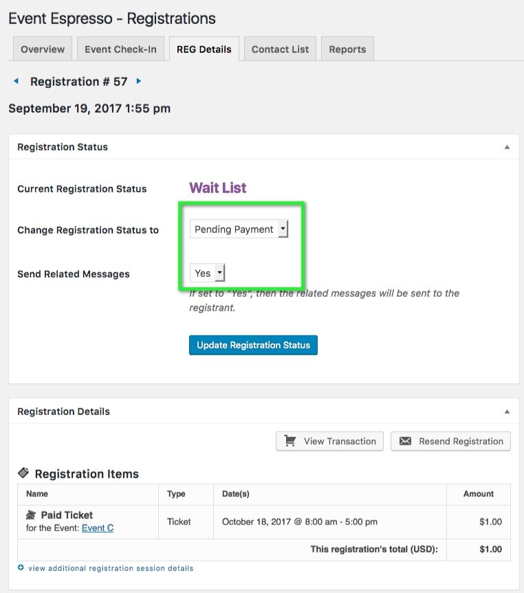This screenshot has height=593, width=524.
Task: Open the Send Related Messages dropdown
Action: pos(207,273)
